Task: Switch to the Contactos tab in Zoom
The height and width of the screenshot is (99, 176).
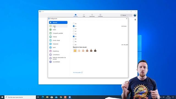Action: click(x=100, y=15)
